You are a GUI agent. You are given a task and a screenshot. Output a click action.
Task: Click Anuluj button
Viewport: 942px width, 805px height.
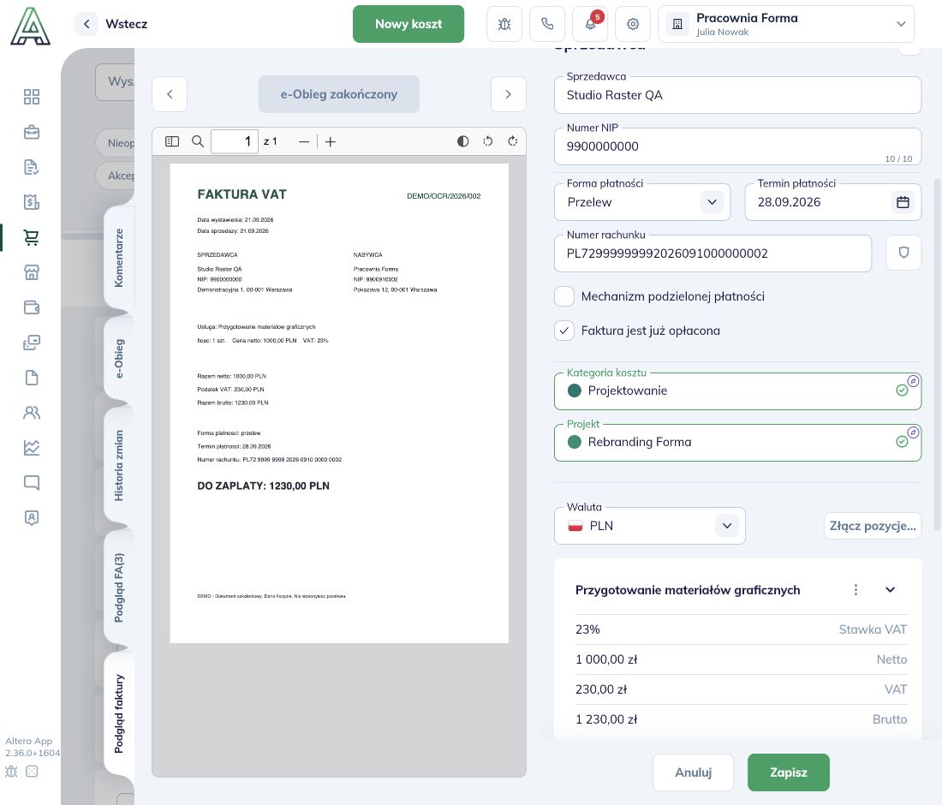pos(694,772)
